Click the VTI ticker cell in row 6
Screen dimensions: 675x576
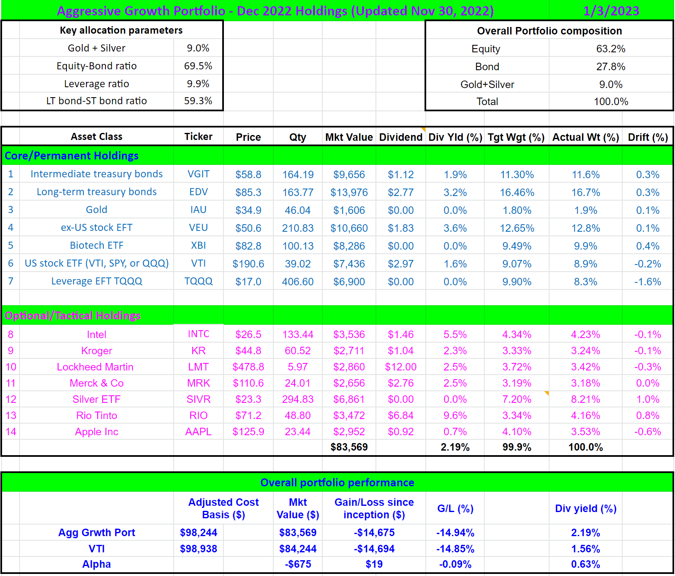pyautogui.click(x=198, y=263)
